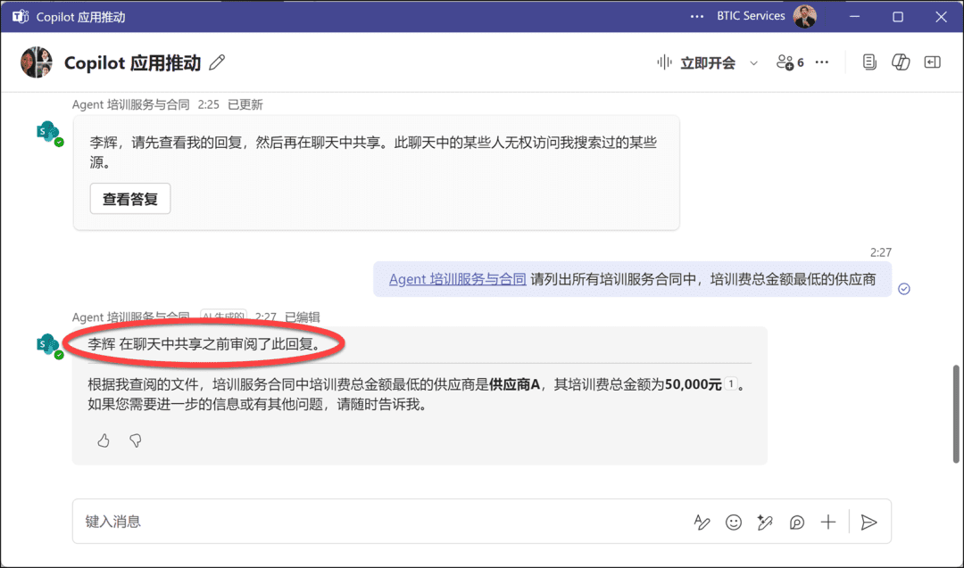
Task: Click the Copilot 应用推动 chat title
Action: tap(132, 62)
